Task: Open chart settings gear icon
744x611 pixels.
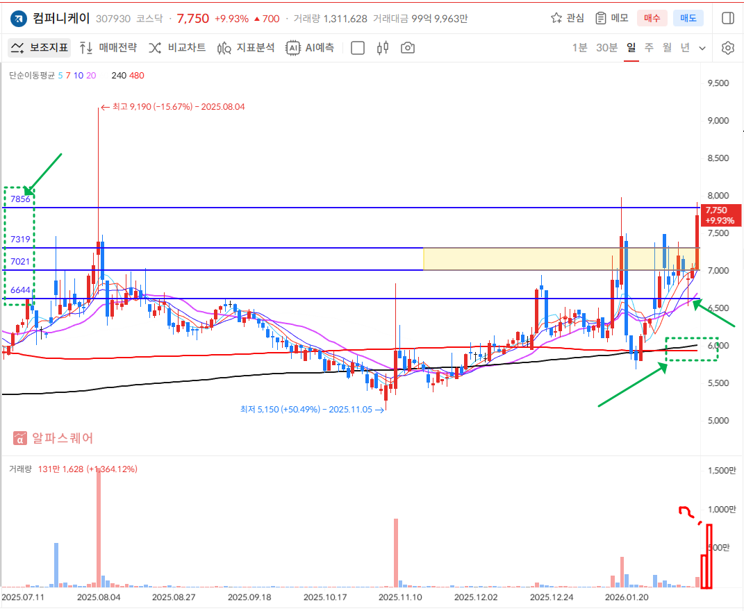Action: click(x=727, y=48)
